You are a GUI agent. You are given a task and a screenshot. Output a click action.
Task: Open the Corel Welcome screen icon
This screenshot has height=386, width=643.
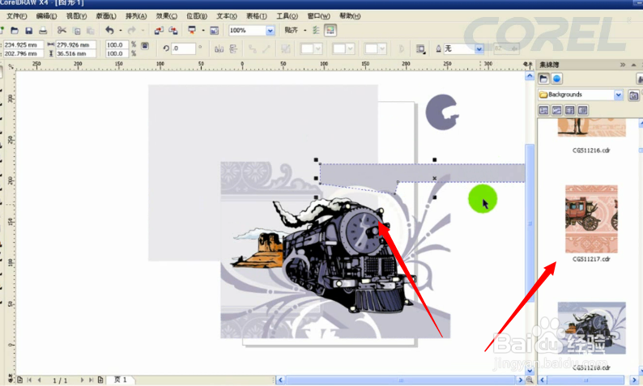[214, 30]
